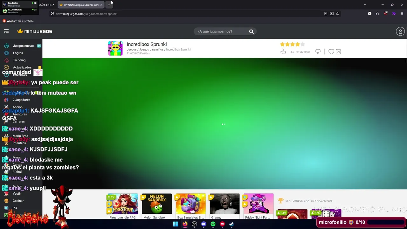407x229 pixels.
Task: Click the red app icon in taskbar
Action: point(222,224)
